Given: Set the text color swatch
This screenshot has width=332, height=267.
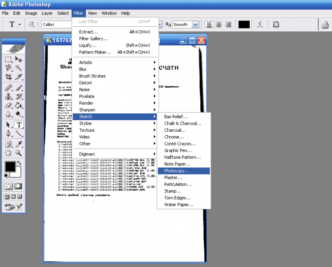Looking at the screenshot, I should [x=244, y=24].
